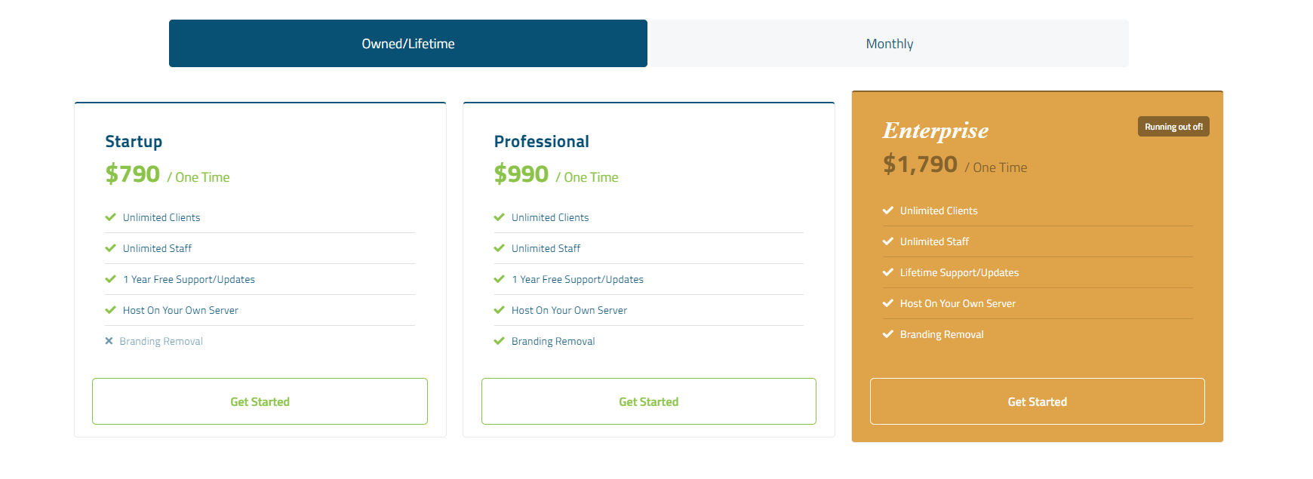The image size is (1313, 479).
Task: Click the $790 Startup price
Action: (x=133, y=174)
